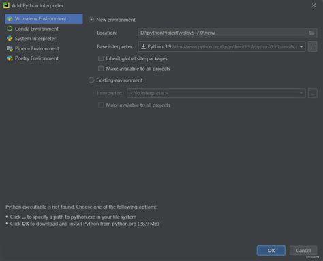Select the Existing environment radio button
The image size is (323, 261).
[91, 80]
